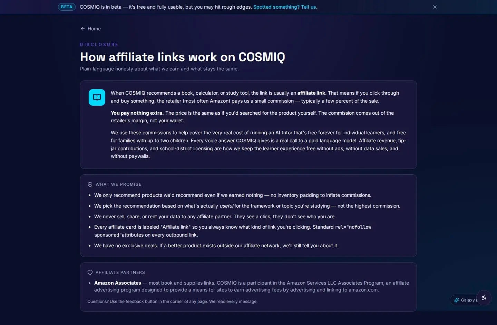Click the 'We use these commissions' paragraph

[259, 144]
